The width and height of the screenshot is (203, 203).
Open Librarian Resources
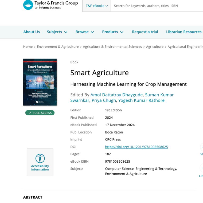coord(184,32)
